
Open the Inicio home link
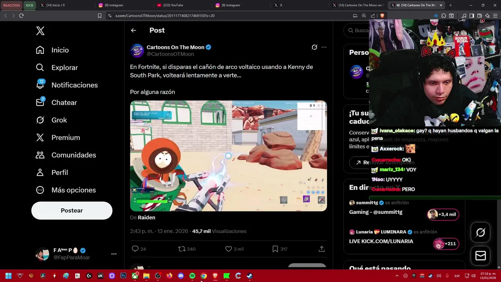(x=52, y=50)
